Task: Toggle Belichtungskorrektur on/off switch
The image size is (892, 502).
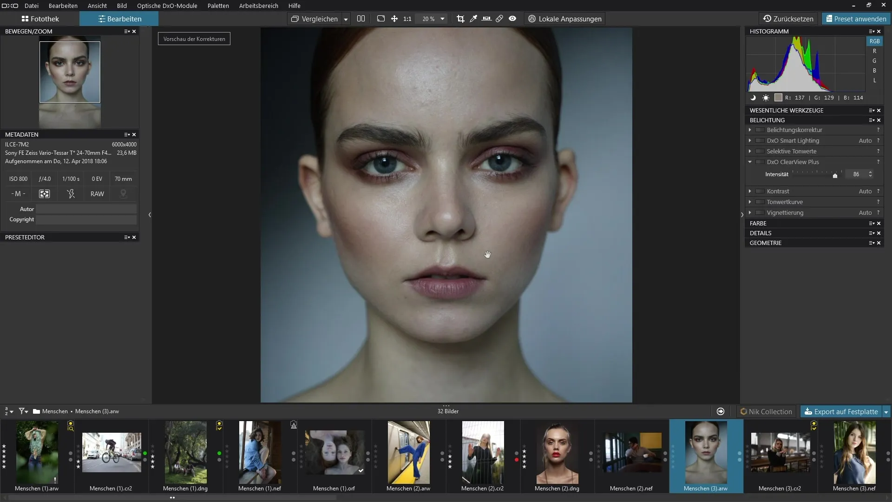Action: click(x=760, y=130)
